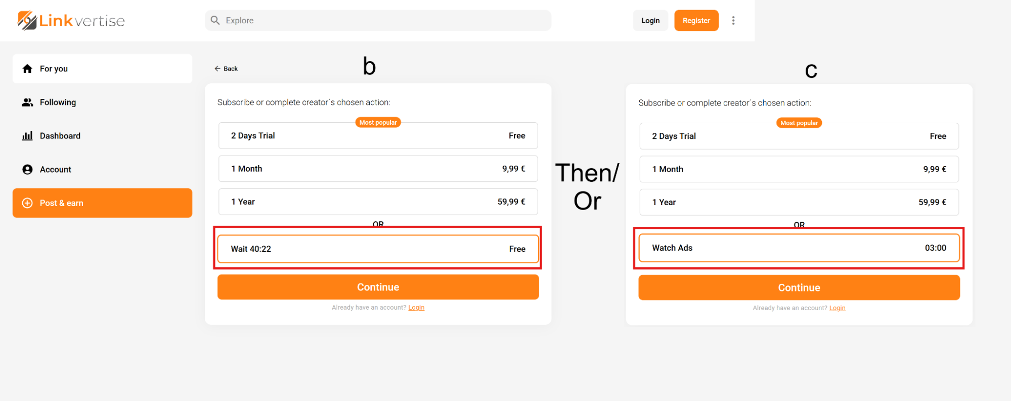Viewport: 1011px width, 401px height.
Task: Click the Linkvertise logo
Action: tap(71, 21)
